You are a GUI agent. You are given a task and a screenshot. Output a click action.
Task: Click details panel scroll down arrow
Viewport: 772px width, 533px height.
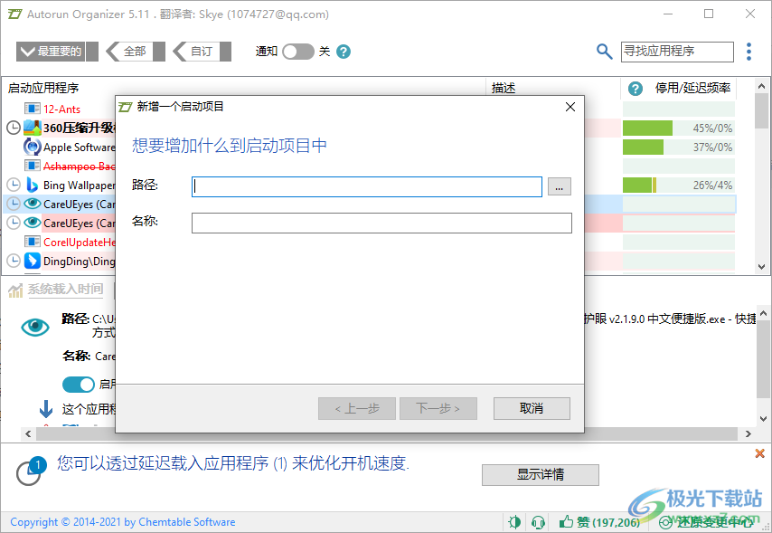(x=763, y=419)
